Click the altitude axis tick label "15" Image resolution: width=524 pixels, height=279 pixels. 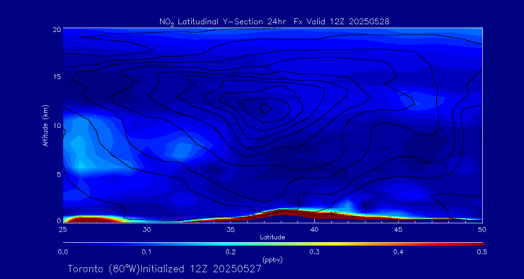point(57,77)
